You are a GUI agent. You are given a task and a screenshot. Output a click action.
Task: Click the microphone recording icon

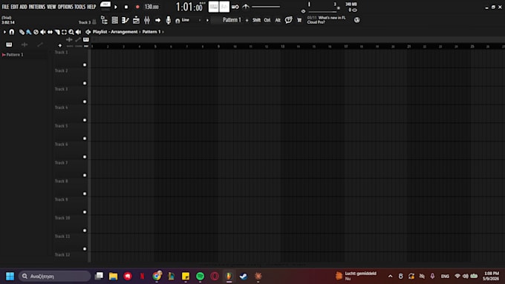168,20
